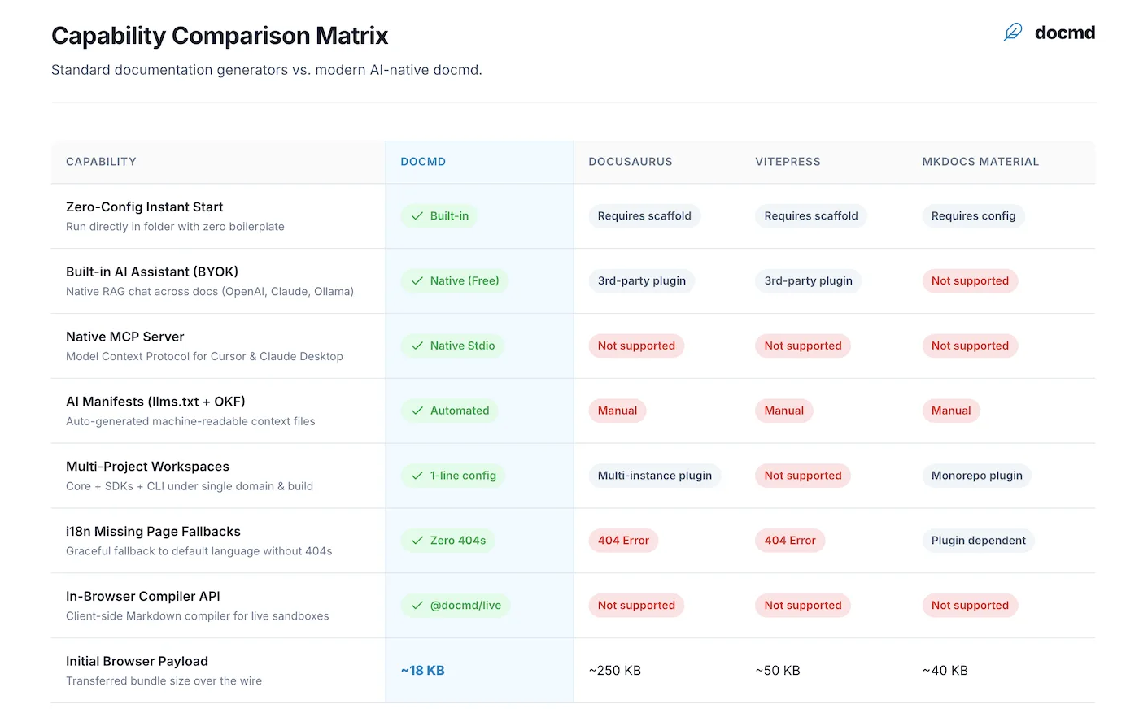Click '404 Error' in the Vitepress column
Screen dimensions: 1139x713
point(790,541)
